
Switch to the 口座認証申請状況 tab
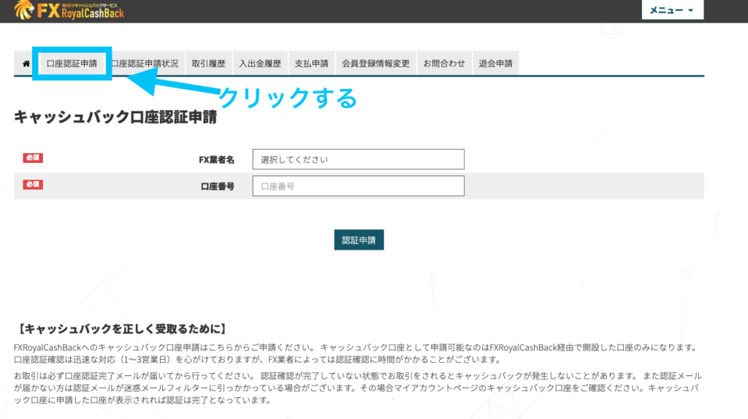click(145, 64)
